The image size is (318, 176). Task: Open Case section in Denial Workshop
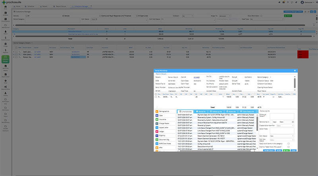click(165, 115)
